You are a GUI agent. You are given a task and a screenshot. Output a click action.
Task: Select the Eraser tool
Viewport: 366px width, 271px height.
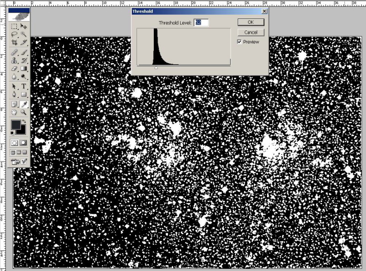pos(14,68)
